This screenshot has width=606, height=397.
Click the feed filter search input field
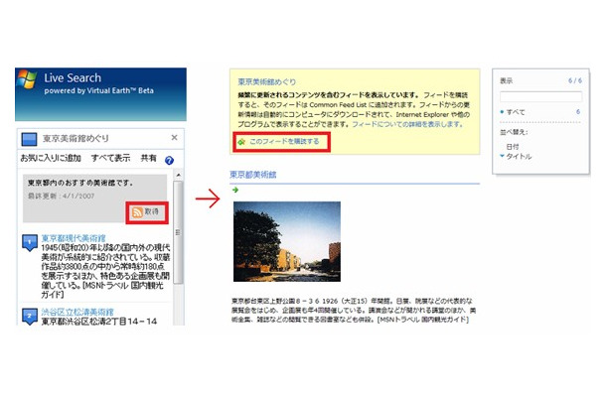(540, 96)
